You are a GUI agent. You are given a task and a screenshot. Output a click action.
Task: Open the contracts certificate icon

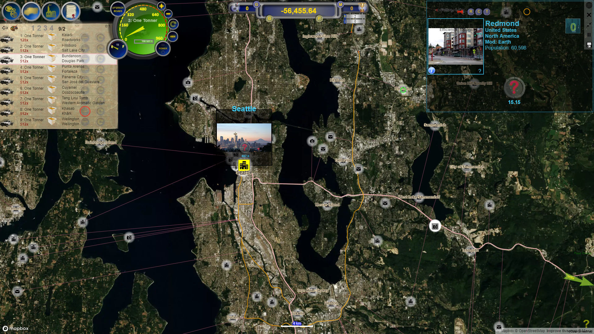tap(71, 11)
